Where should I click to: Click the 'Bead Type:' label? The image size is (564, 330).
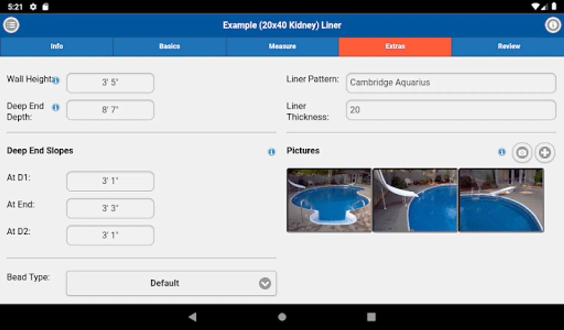pos(28,277)
